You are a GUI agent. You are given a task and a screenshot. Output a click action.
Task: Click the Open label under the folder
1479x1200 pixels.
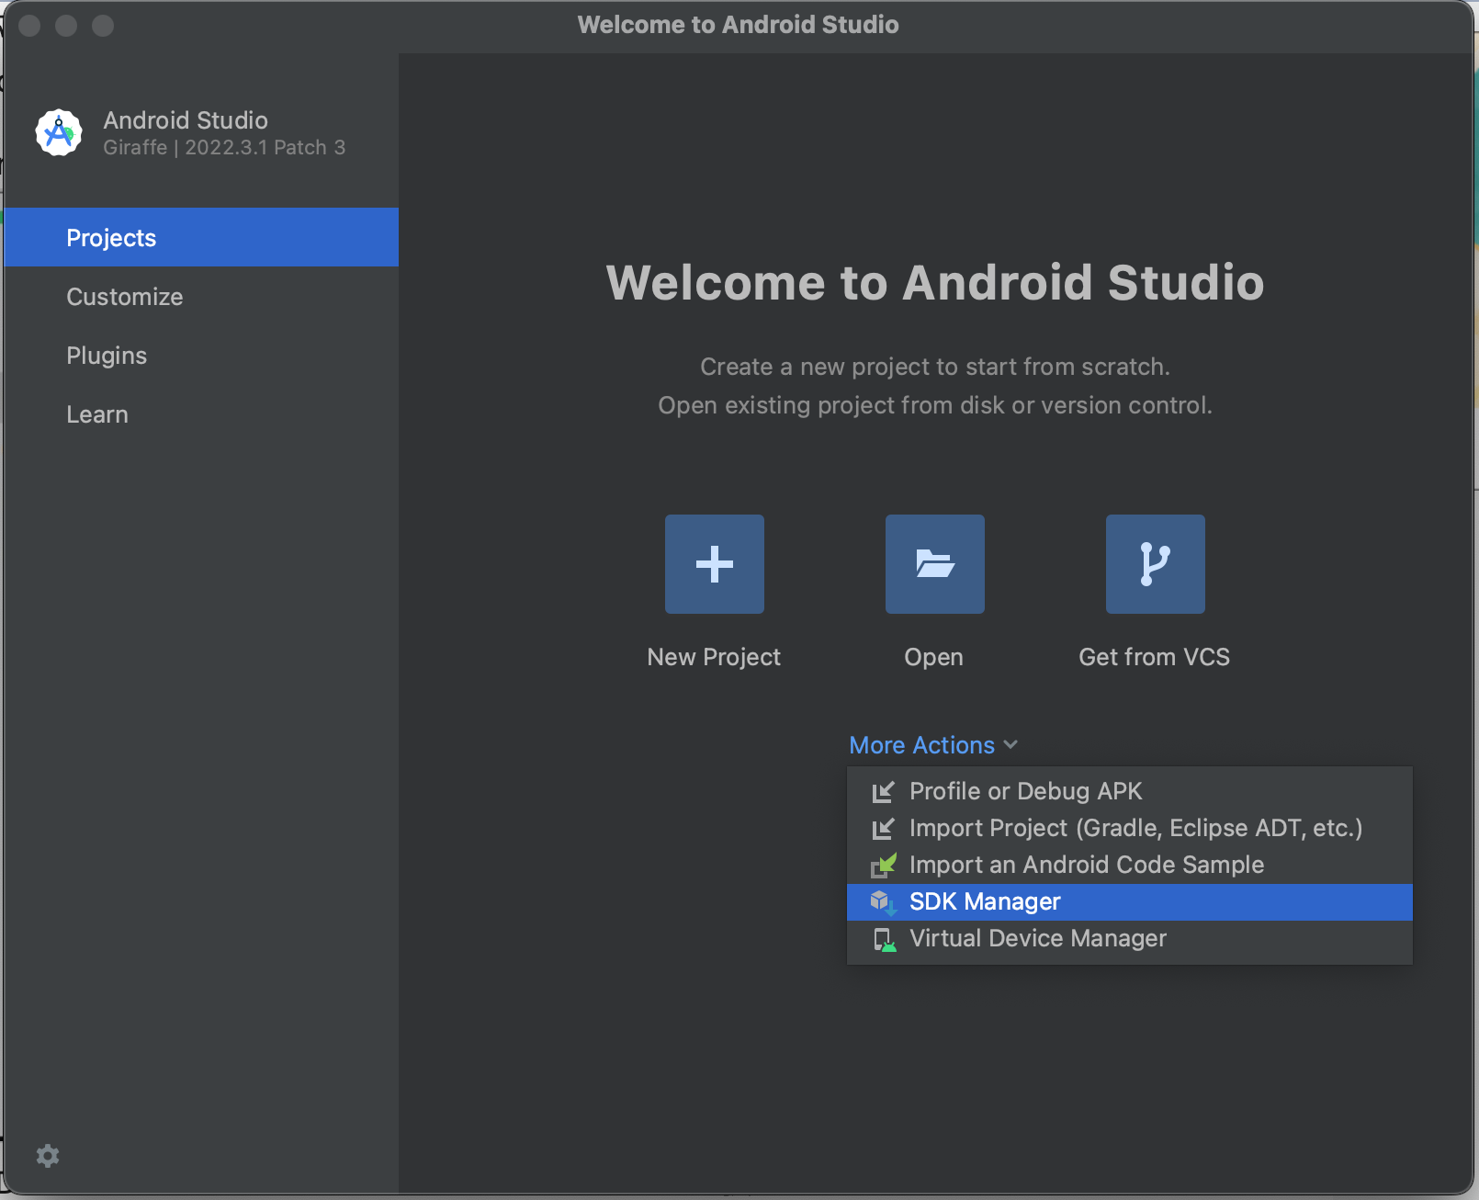(x=934, y=658)
